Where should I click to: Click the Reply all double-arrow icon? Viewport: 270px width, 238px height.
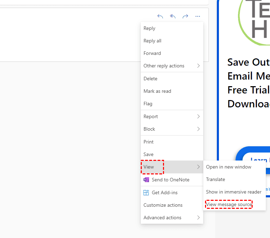[173, 16]
